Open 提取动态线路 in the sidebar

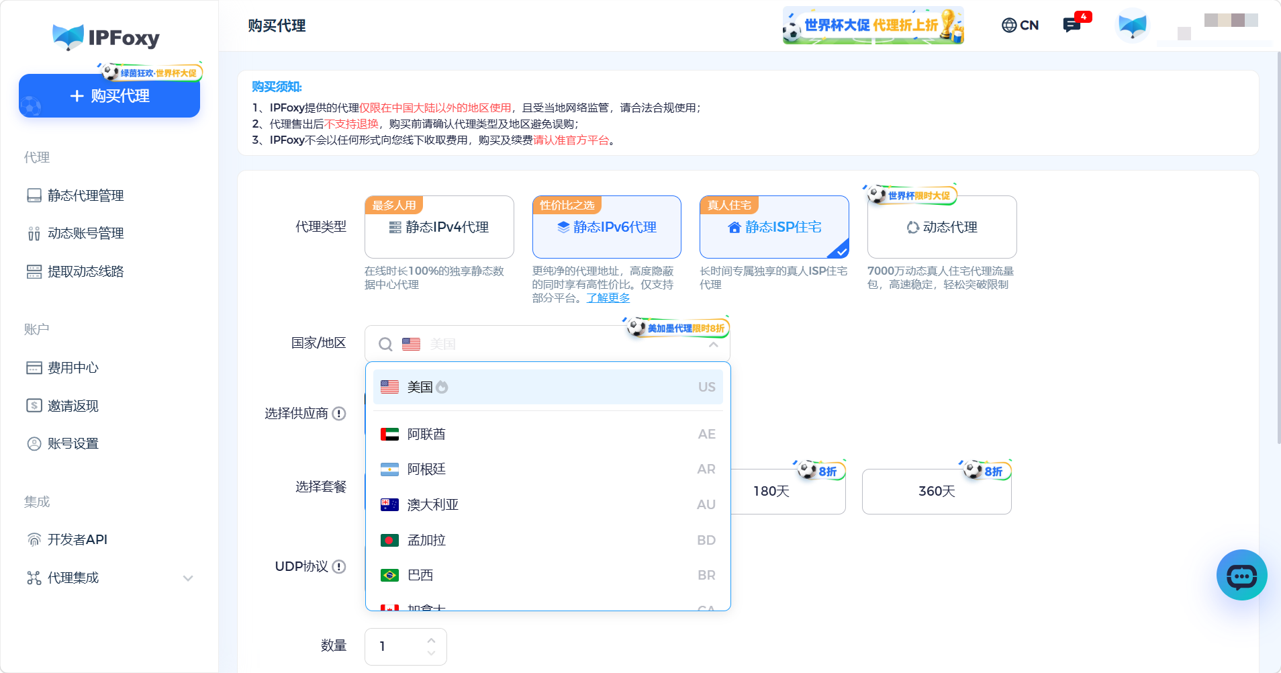[x=85, y=271]
